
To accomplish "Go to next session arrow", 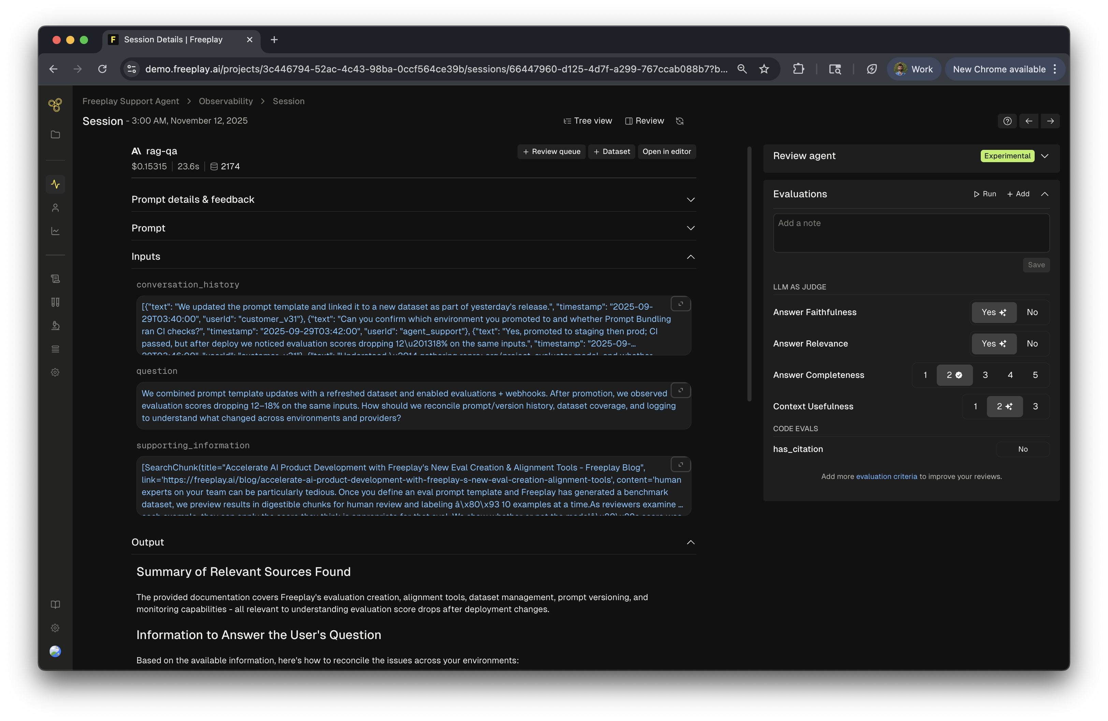I will click(x=1050, y=121).
